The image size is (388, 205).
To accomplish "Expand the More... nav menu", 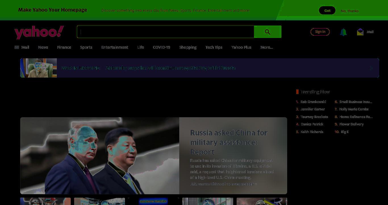I will click(267, 47).
